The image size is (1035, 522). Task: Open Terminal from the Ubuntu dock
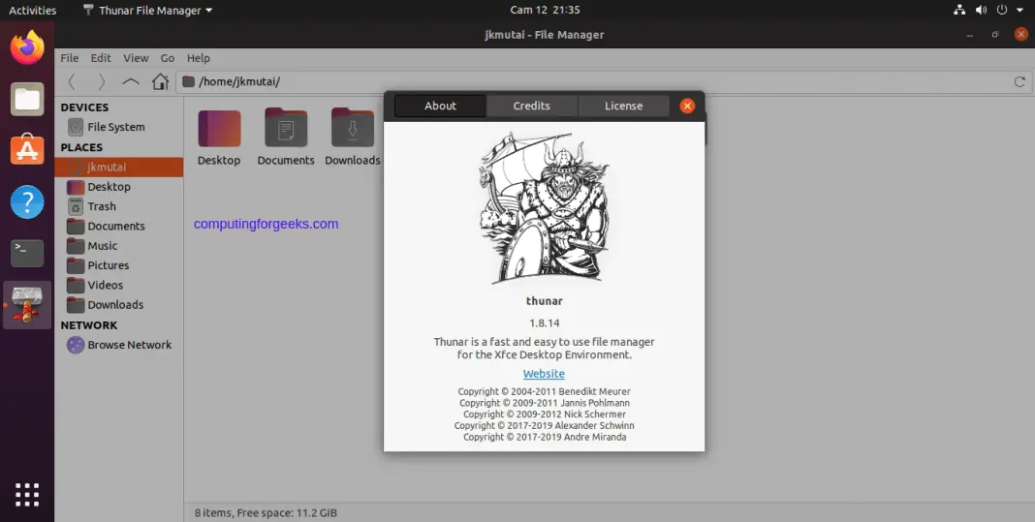pyautogui.click(x=27, y=253)
